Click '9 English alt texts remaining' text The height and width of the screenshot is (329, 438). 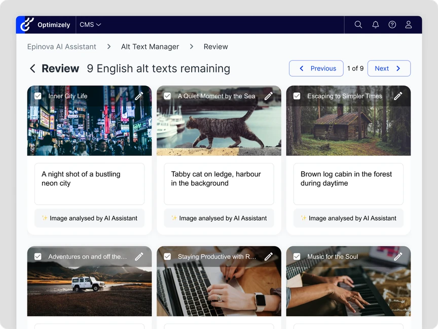click(158, 68)
